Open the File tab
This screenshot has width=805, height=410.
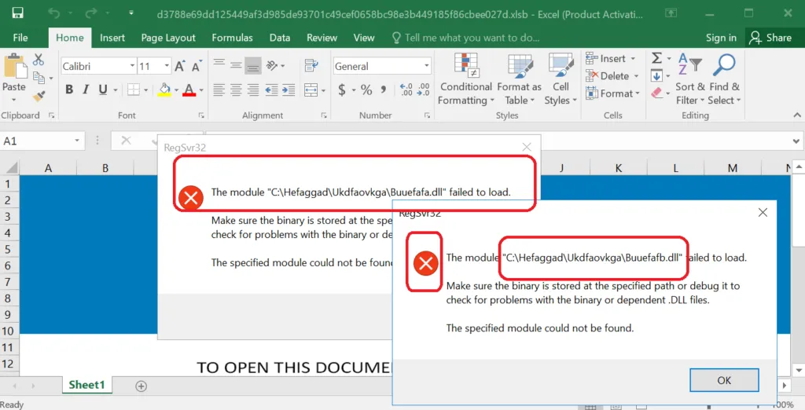[20, 38]
